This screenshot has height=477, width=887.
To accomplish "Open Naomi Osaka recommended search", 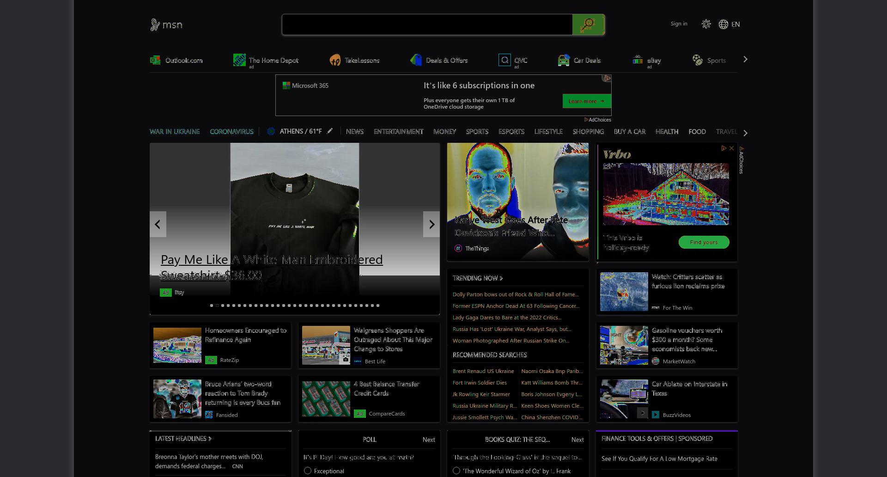I will pos(552,371).
